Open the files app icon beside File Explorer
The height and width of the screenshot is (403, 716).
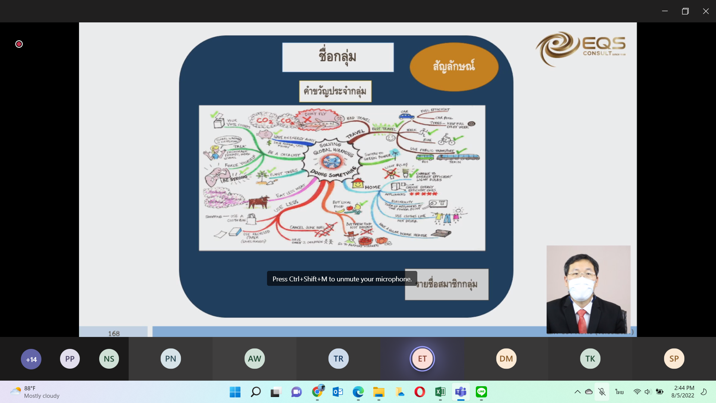[399, 392]
